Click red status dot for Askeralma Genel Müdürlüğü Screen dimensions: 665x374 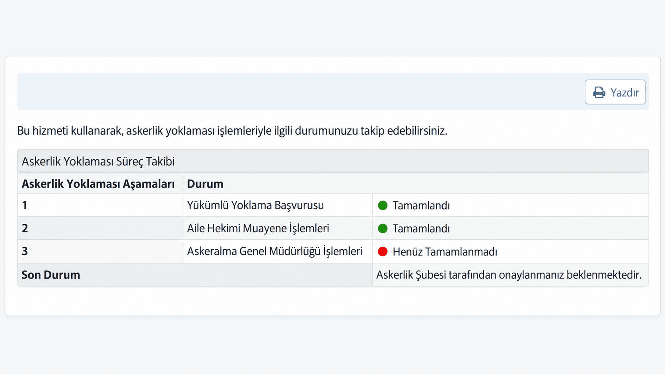pos(383,252)
